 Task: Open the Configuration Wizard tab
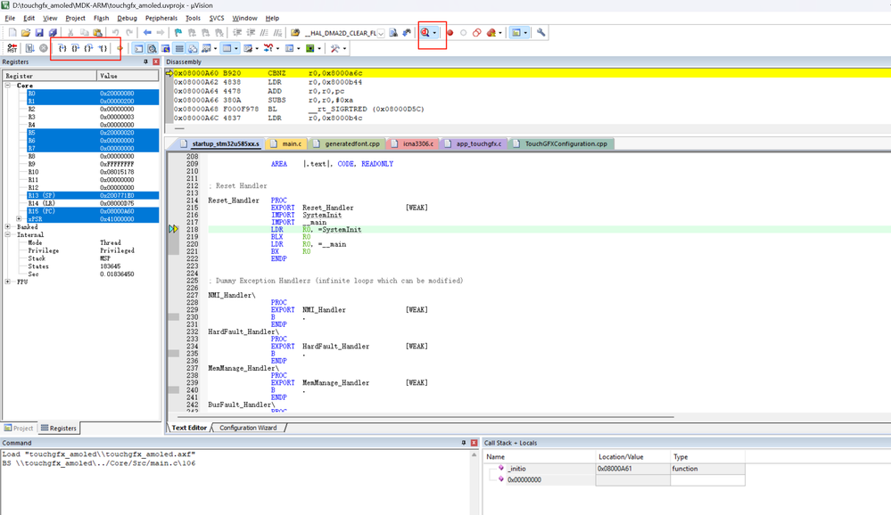(x=247, y=428)
